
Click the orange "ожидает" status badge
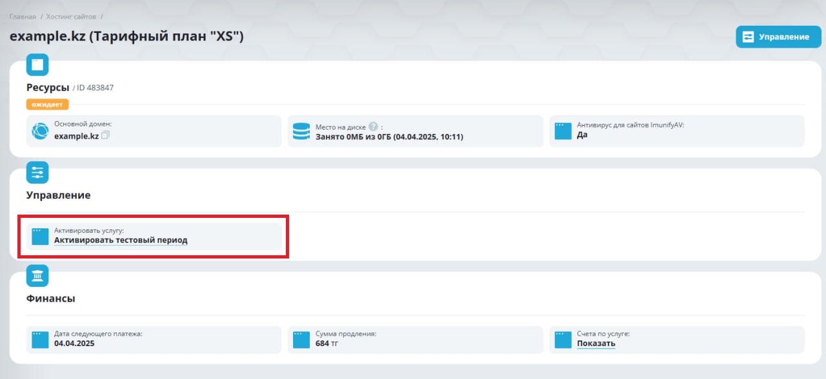(47, 104)
